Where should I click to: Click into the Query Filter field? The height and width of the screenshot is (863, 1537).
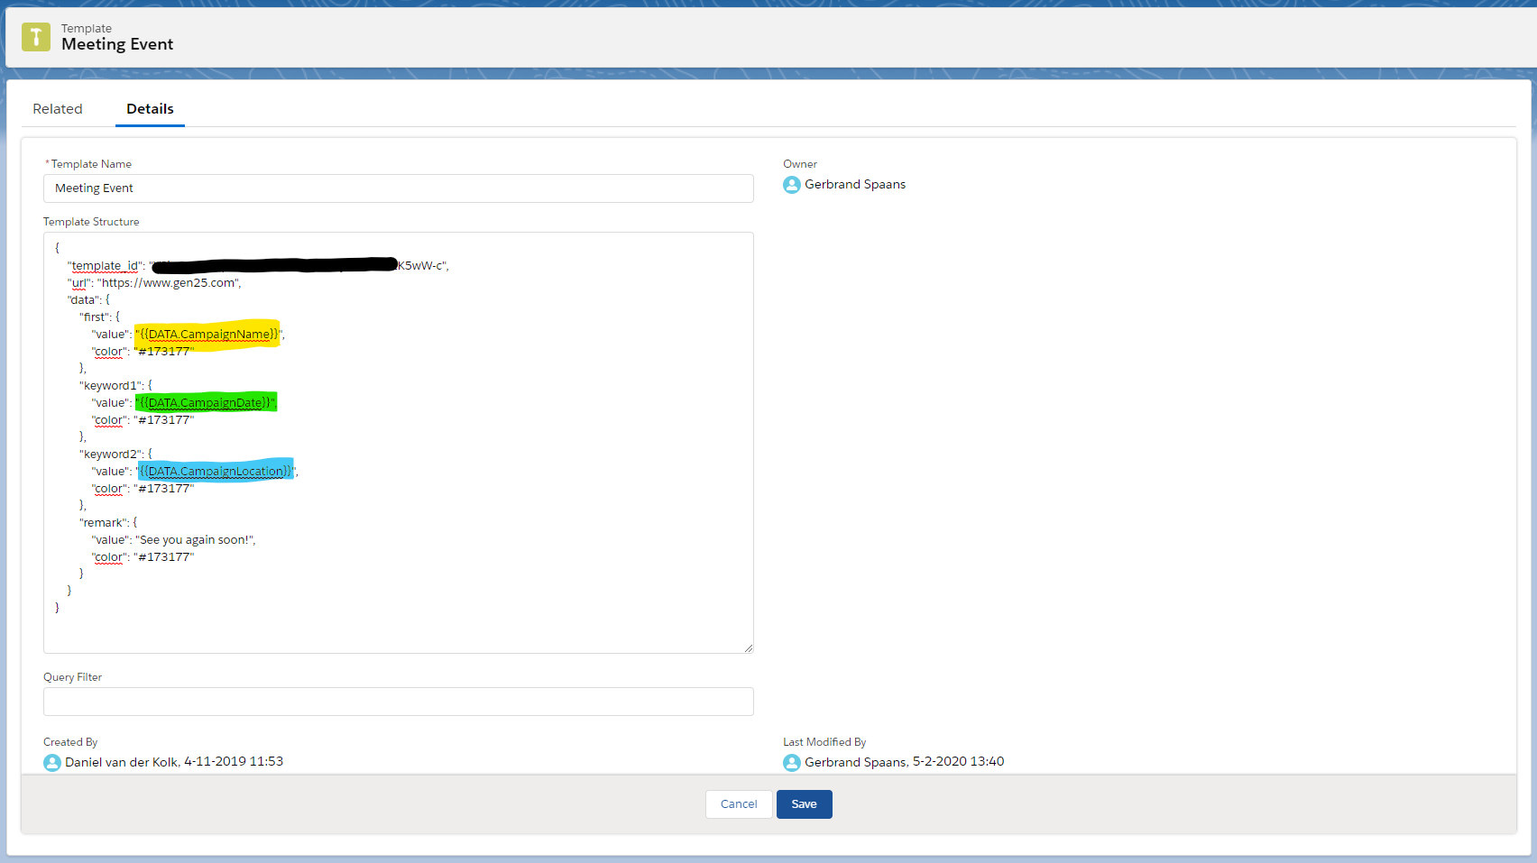pyautogui.click(x=398, y=702)
